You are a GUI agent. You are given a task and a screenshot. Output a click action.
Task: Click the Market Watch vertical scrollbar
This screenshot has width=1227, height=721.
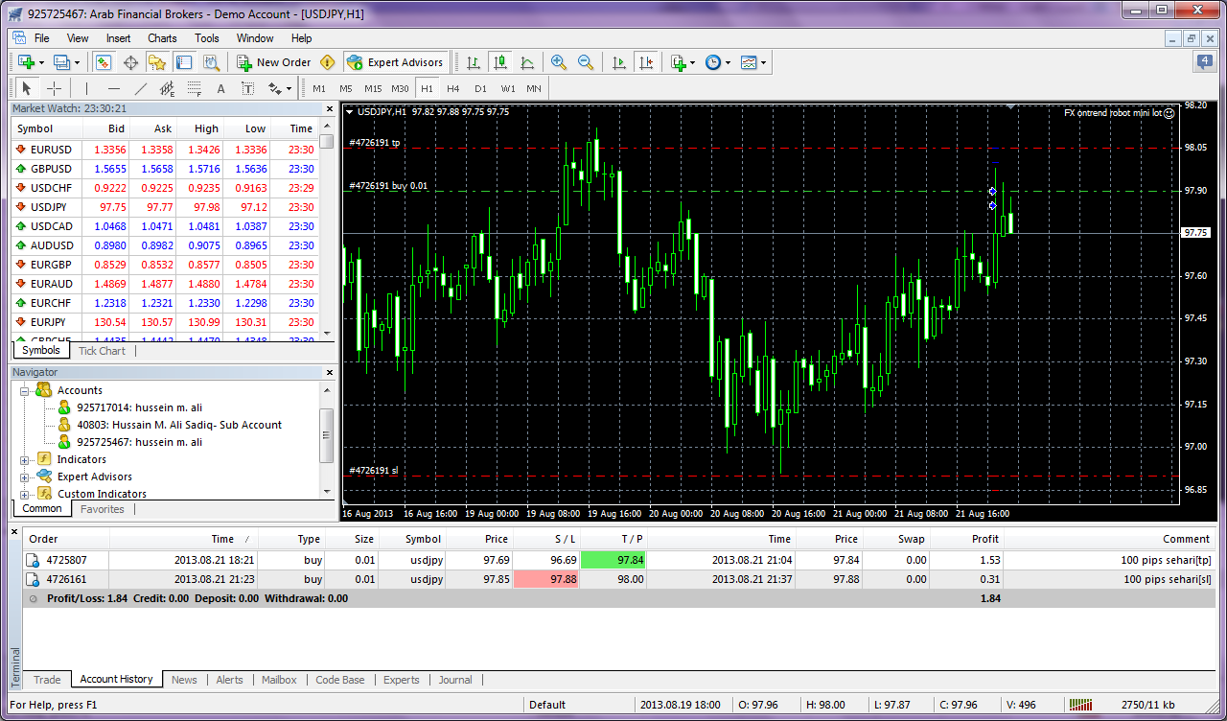coord(327,230)
